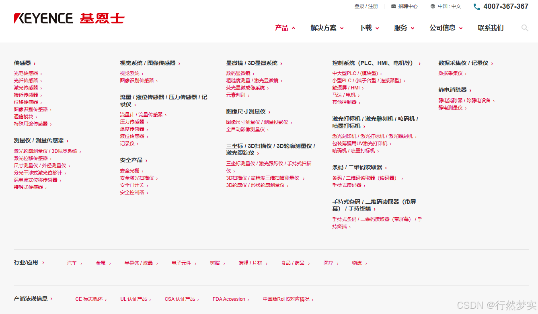This screenshot has height=314, width=538.
Task: Click the phone icon beside 4007-367-367
Action: click(x=477, y=6)
